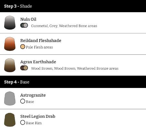The height and width of the screenshot is (130, 146).
Task: Open the Agrax Earthshade paint title
Action: (38, 62)
